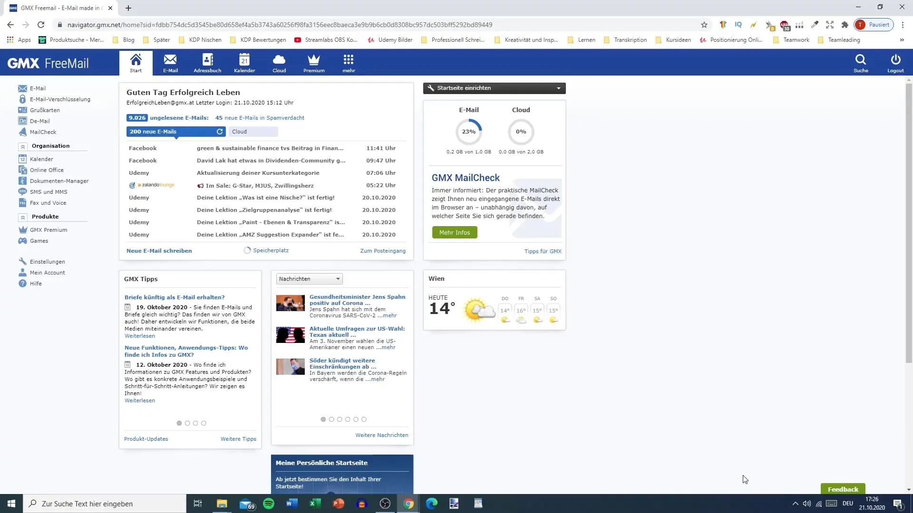Expand the Organisation section

click(22, 146)
